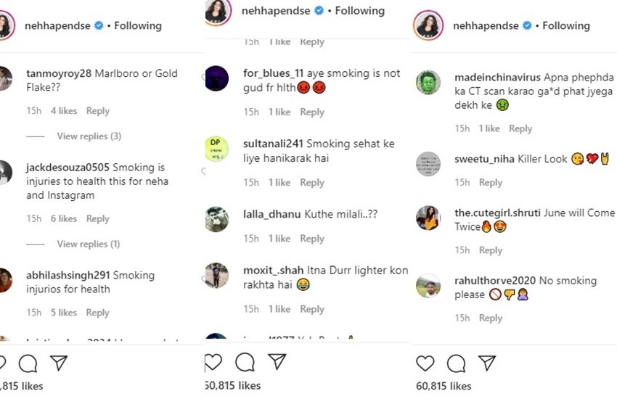Open nehhapendse's profile picture in the right panel
The image size is (617, 399).
428,25
